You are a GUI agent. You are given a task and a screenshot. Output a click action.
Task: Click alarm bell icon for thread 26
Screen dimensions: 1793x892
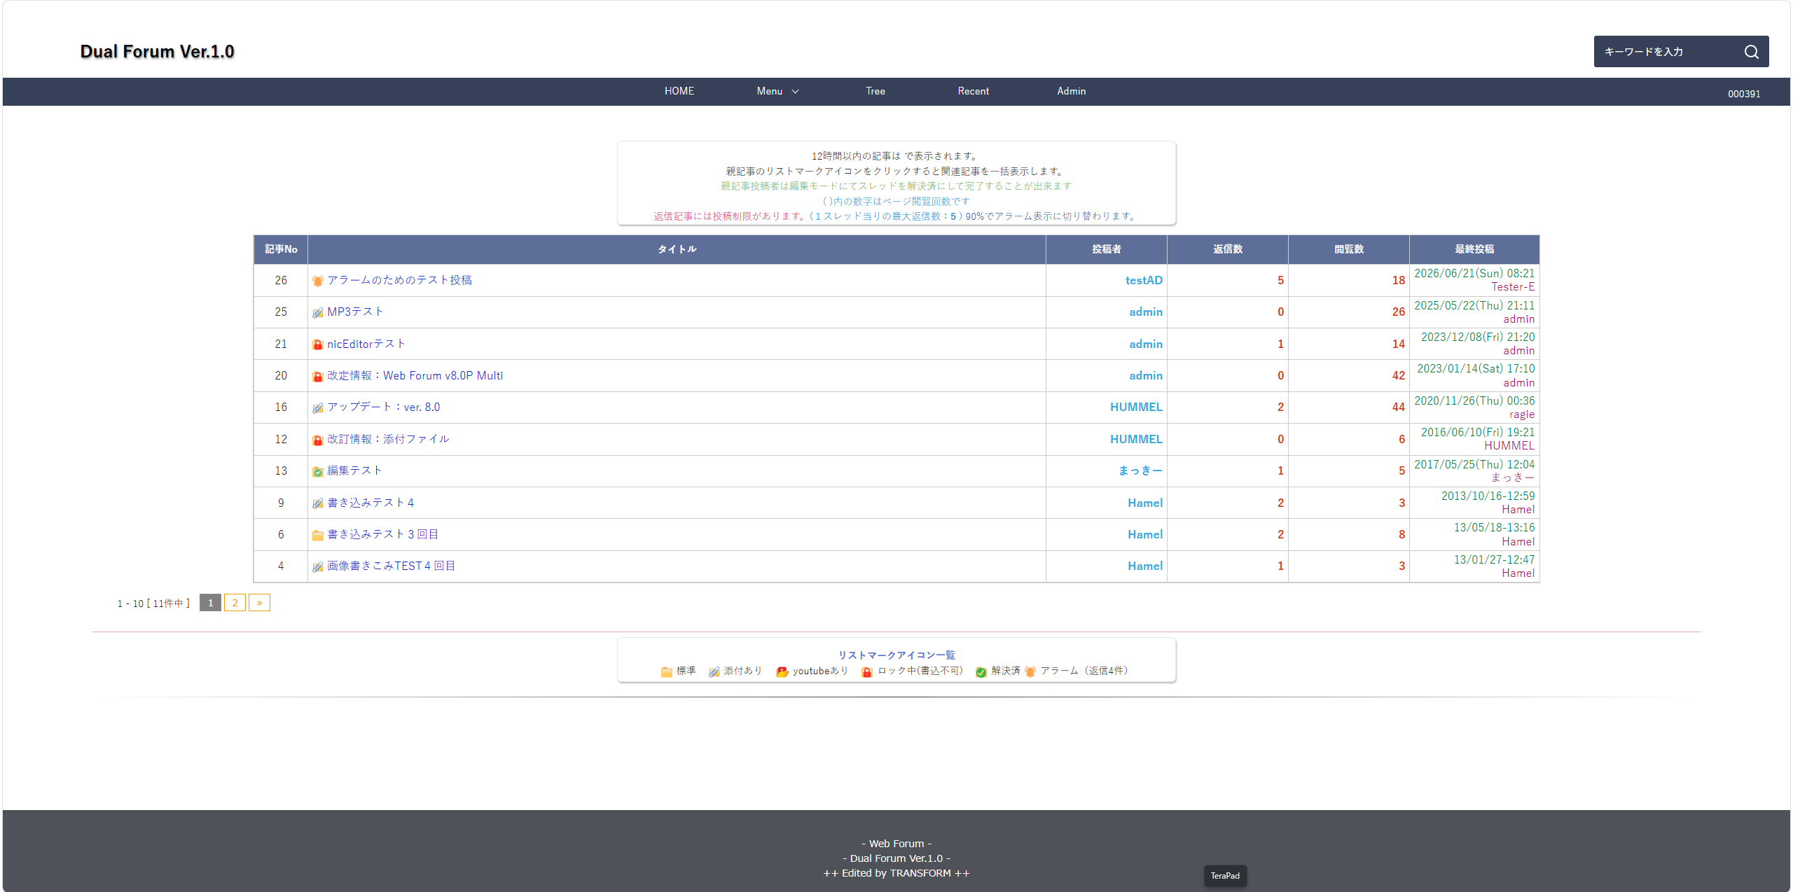tap(318, 281)
